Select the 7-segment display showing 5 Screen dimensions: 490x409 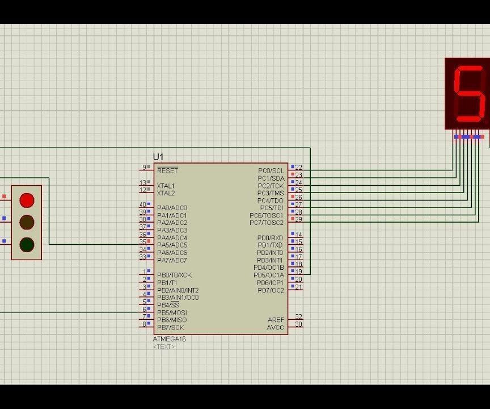click(466, 94)
